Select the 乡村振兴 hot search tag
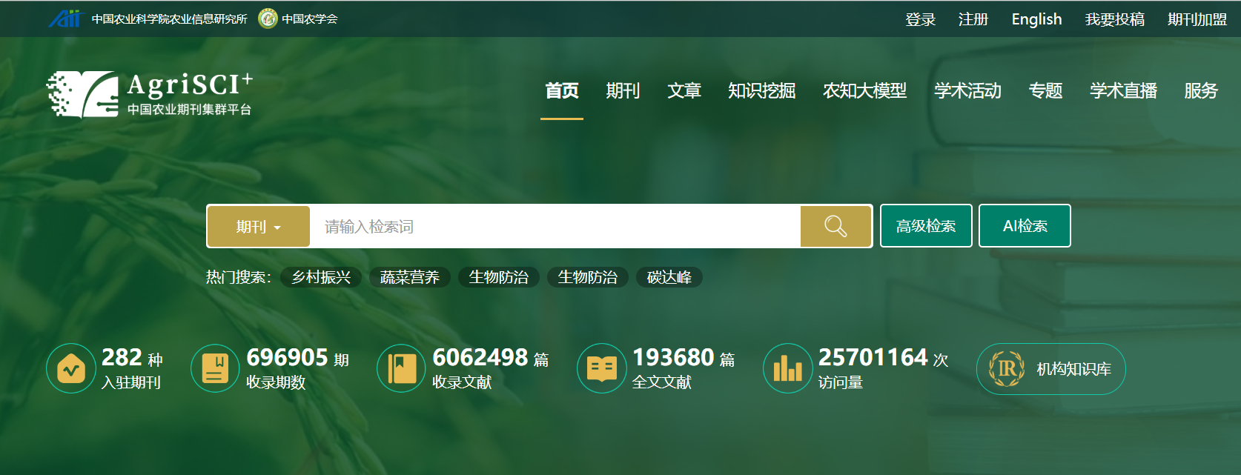1241x475 pixels. (x=321, y=277)
